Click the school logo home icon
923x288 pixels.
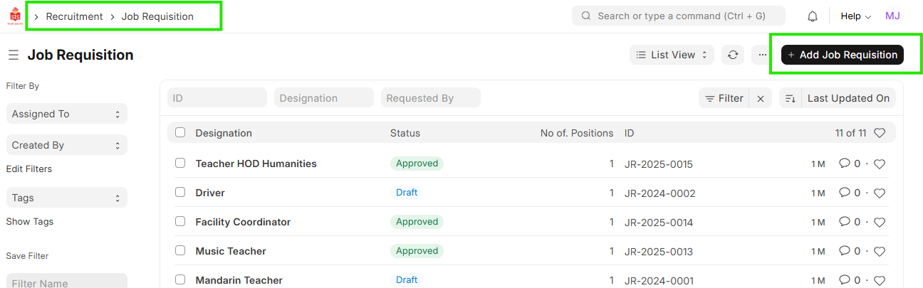coord(15,16)
